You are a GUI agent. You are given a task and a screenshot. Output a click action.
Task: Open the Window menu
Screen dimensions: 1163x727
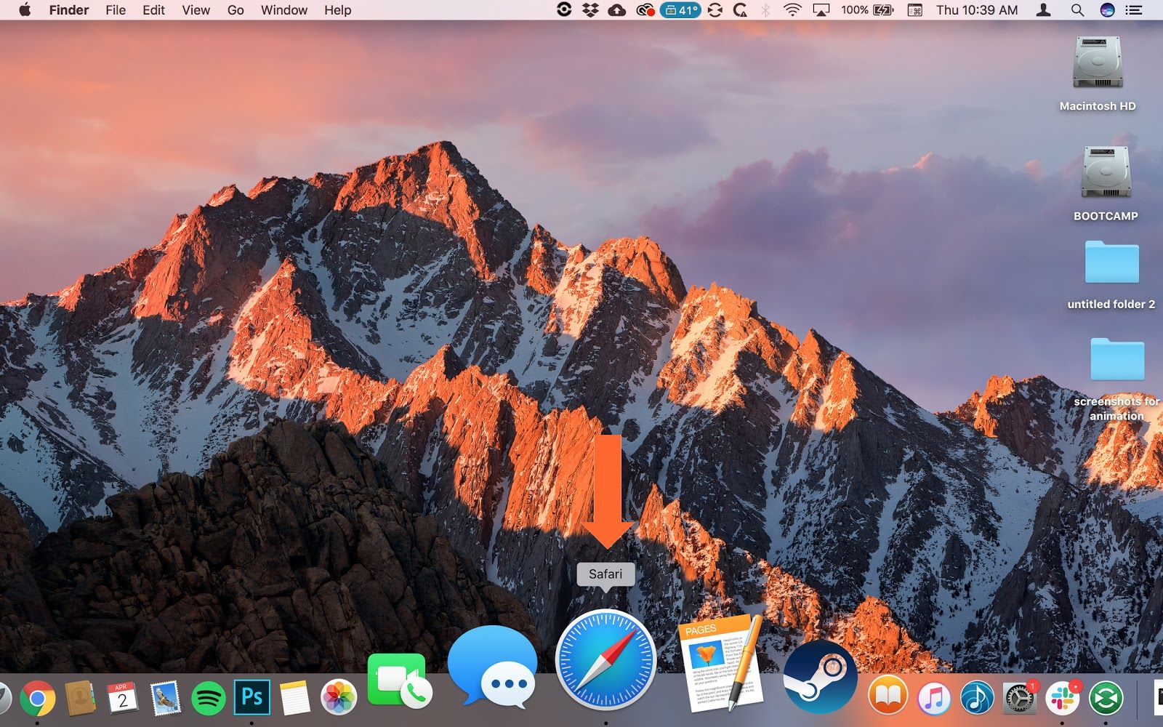point(284,10)
